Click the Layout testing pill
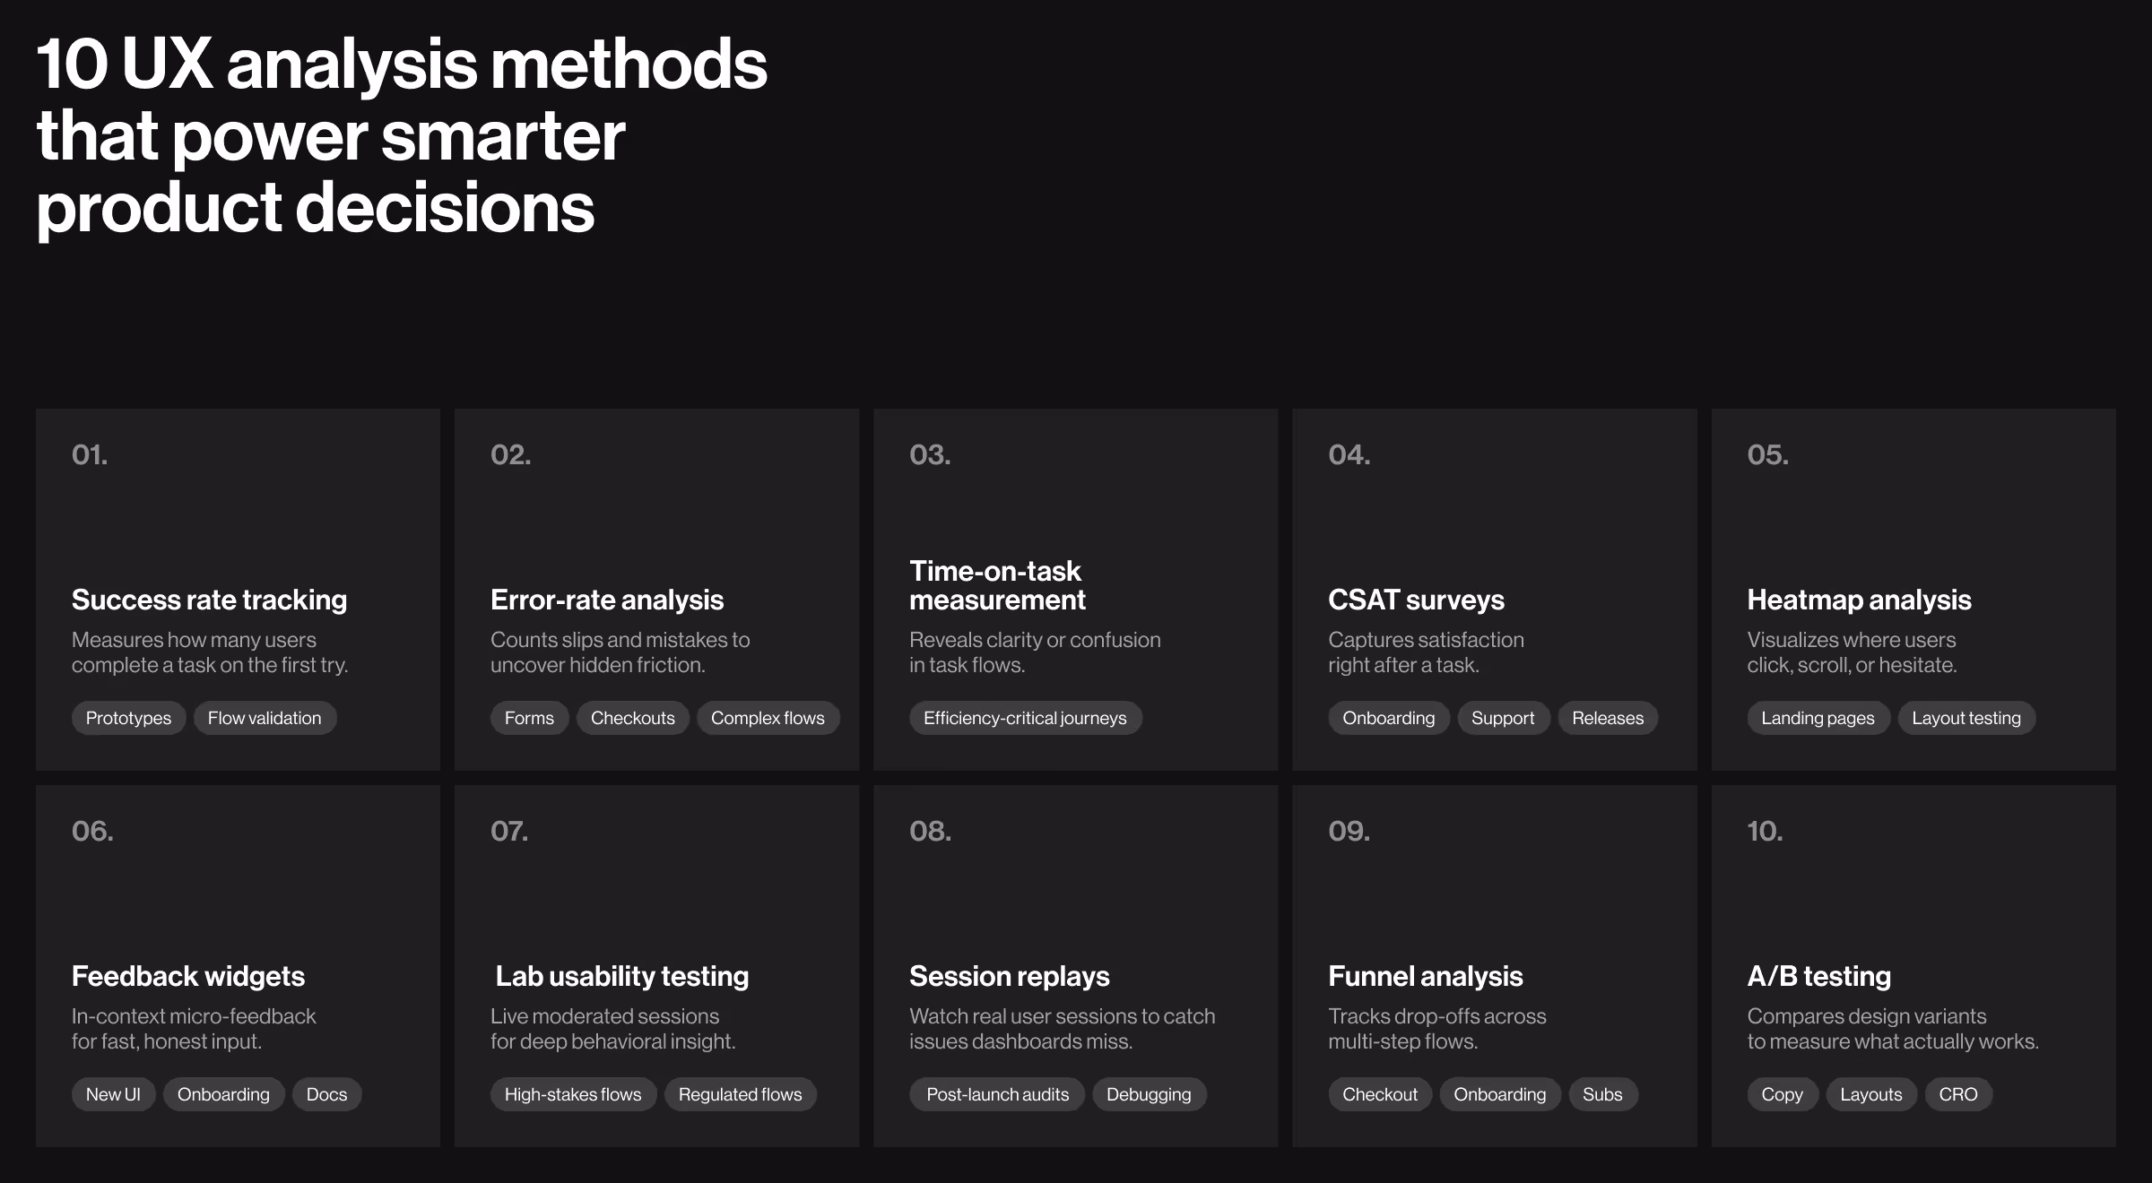Viewport: 2152px width, 1183px height. [1966, 718]
